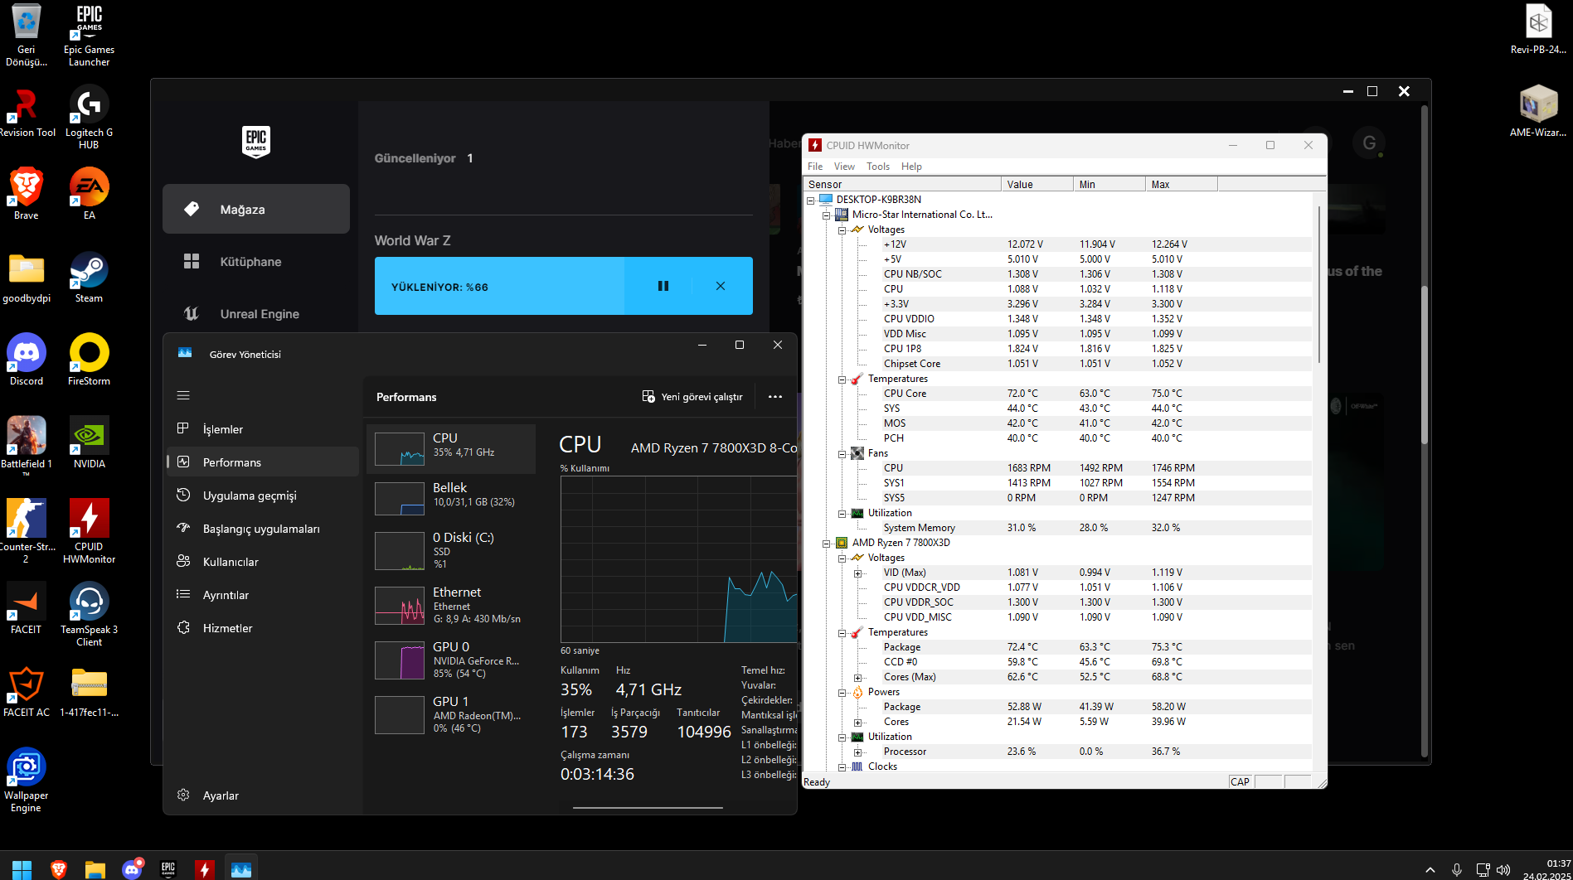Switch to Discord on the taskbar
The height and width of the screenshot is (880, 1573).
coord(132,869)
